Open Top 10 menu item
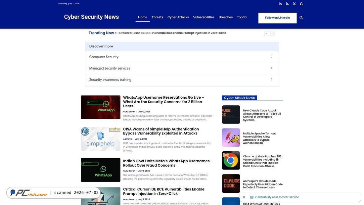Viewport: 364px width, 205px height. pyautogui.click(x=242, y=17)
